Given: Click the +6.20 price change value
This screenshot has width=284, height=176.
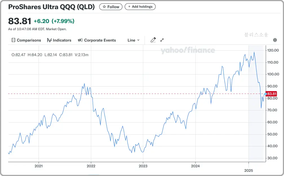Looking at the screenshot, I should click(x=41, y=21).
